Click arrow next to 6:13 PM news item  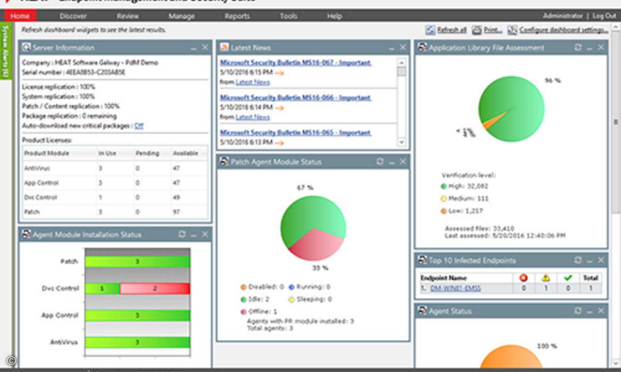(x=279, y=143)
